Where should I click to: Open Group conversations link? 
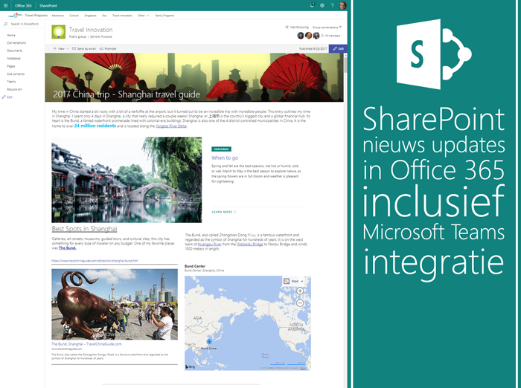point(327,28)
